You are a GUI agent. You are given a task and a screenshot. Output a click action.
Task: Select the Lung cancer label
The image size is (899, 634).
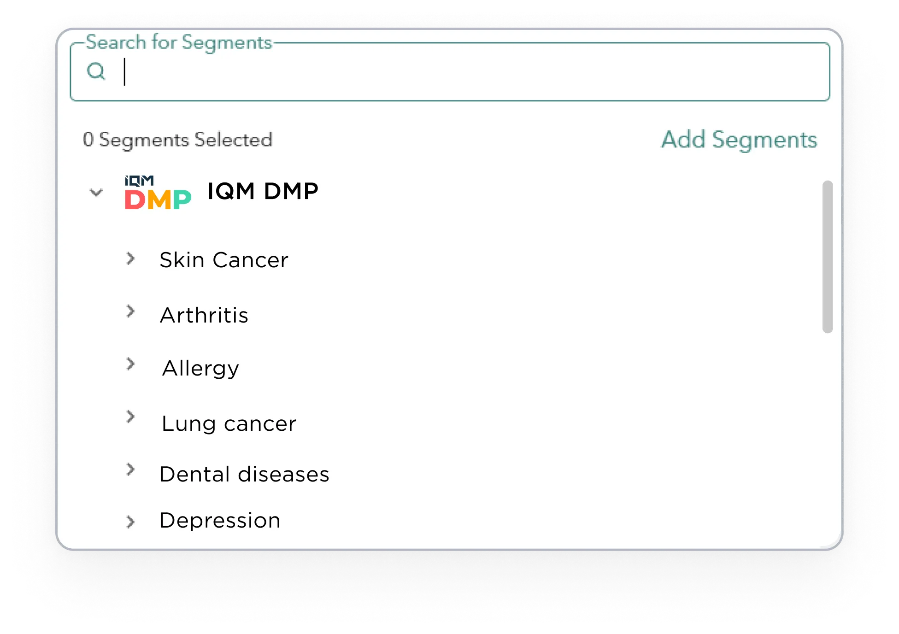click(229, 423)
